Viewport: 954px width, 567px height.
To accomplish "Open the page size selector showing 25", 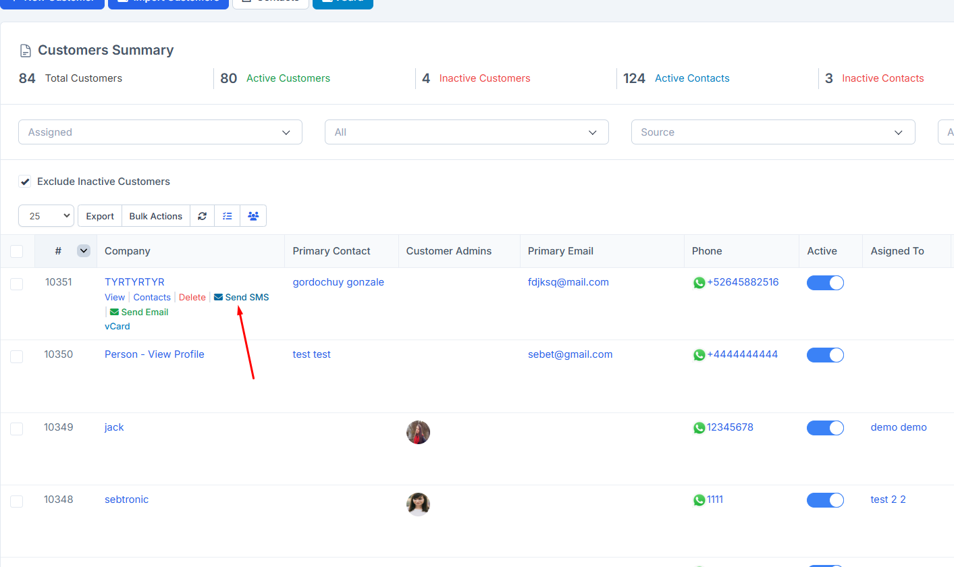I will (x=45, y=215).
